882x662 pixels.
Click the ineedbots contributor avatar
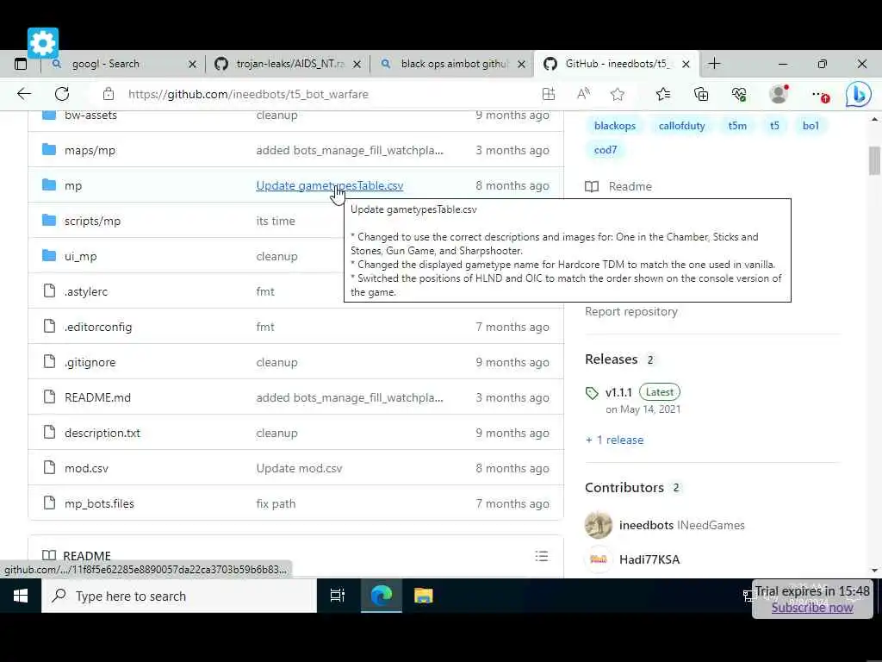tap(599, 525)
